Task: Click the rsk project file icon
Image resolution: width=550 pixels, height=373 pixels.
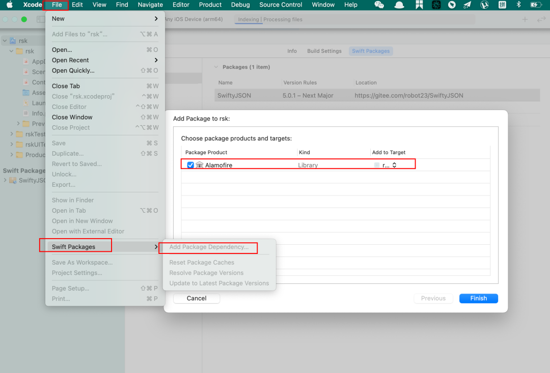Action: coord(13,41)
